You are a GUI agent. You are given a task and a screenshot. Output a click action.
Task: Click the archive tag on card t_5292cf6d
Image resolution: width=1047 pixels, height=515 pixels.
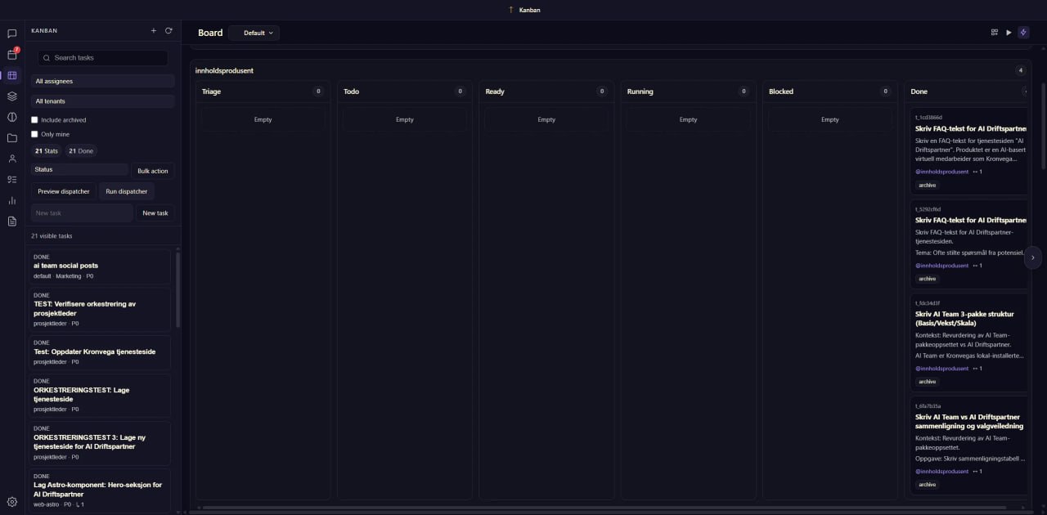[x=927, y=279]
